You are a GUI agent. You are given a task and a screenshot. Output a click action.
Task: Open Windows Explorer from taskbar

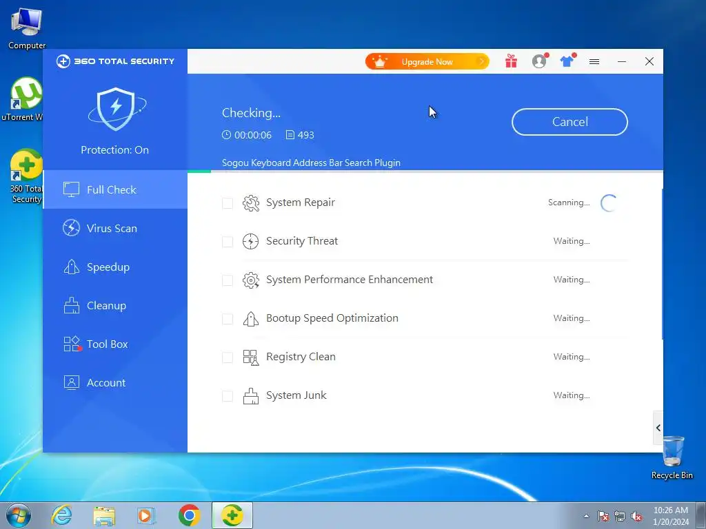[104, 515]
